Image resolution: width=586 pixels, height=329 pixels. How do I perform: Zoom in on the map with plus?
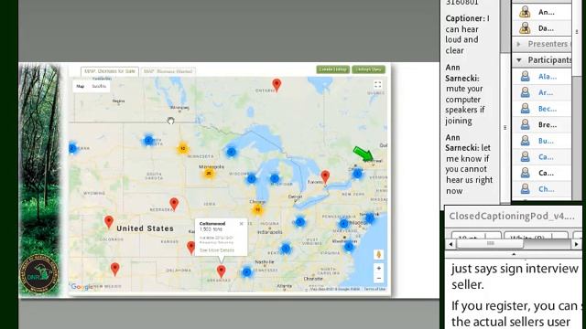[x=378, y=268]
